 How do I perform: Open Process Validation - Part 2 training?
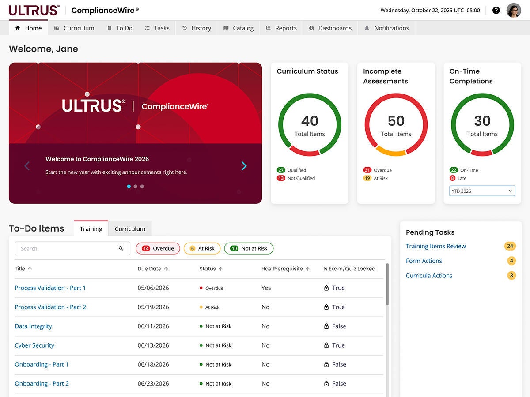[50, 307]
